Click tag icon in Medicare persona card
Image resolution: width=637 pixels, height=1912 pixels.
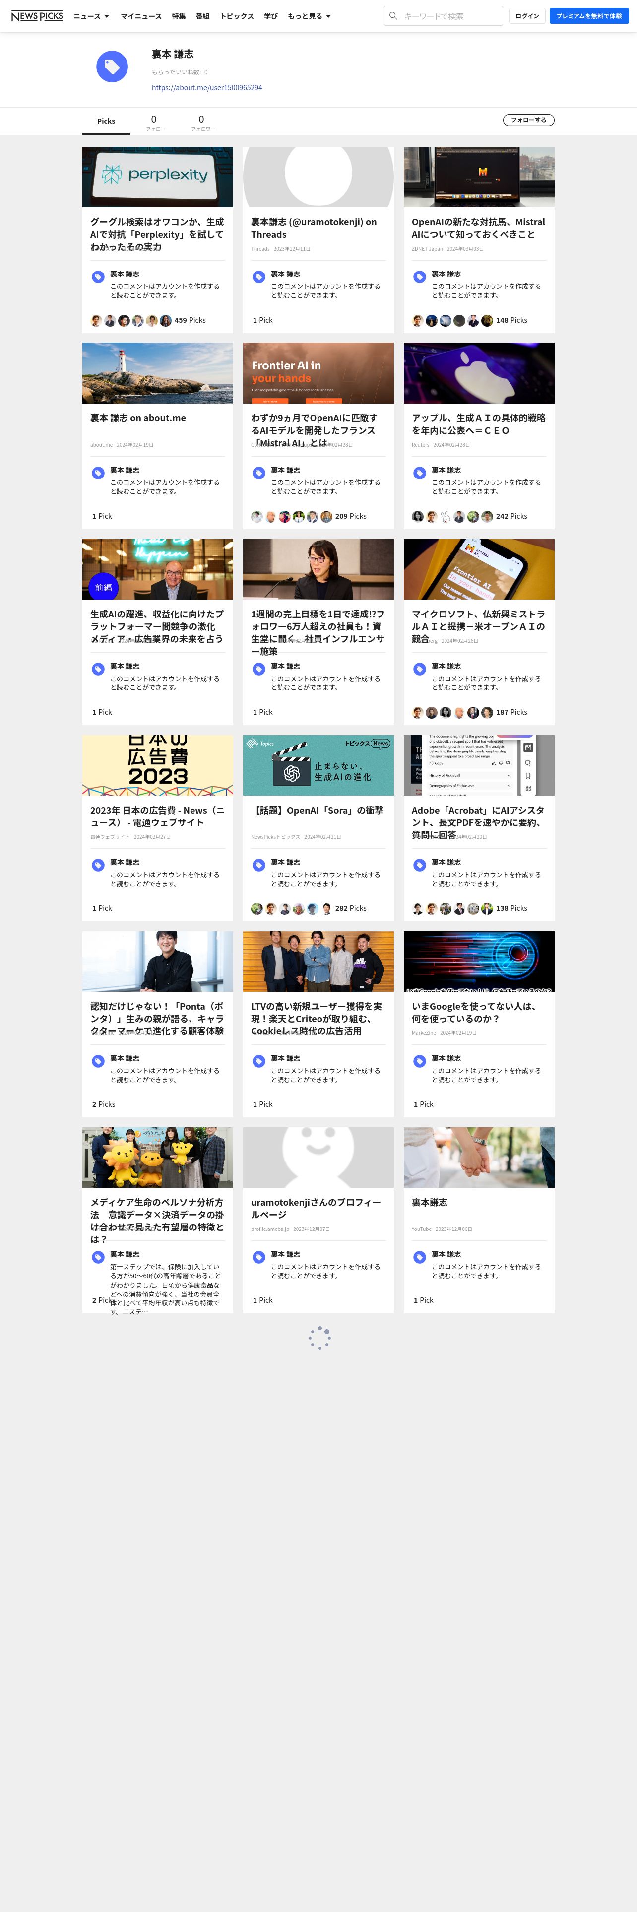(x=98, y=1257)
